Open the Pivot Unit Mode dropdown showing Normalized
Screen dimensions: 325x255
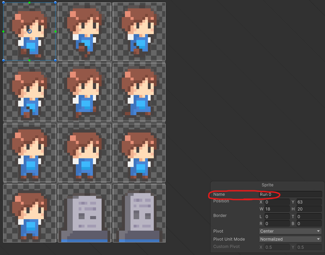[x=290, y=239]
